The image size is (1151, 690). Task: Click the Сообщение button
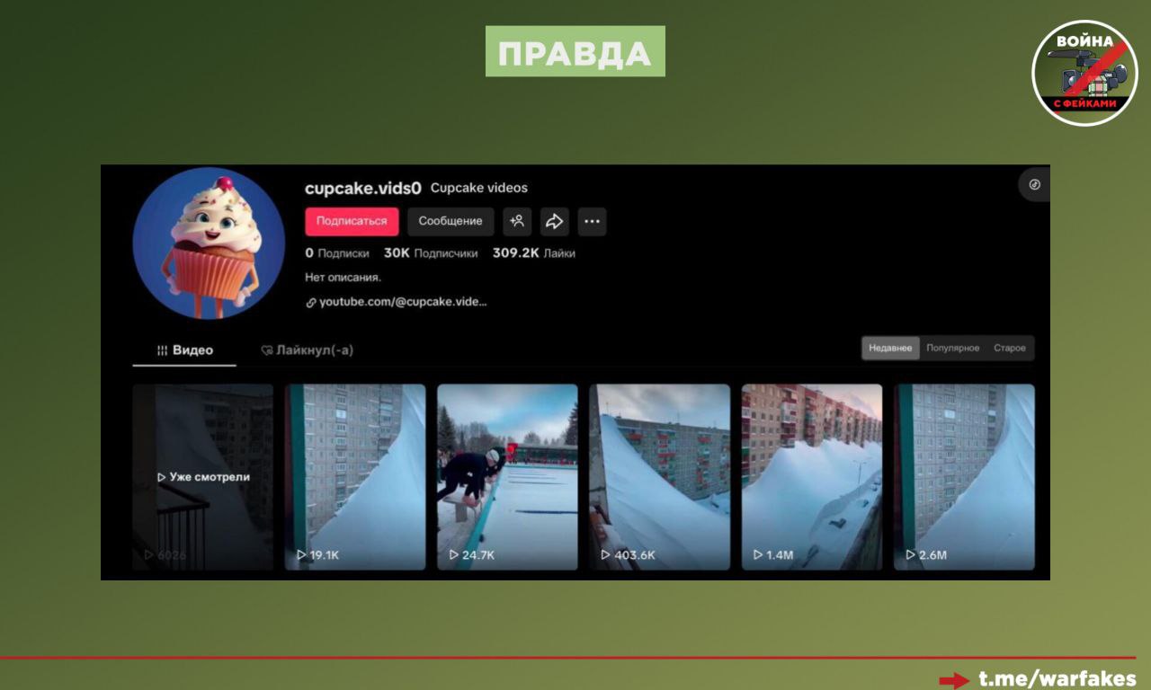click(450, 221)
